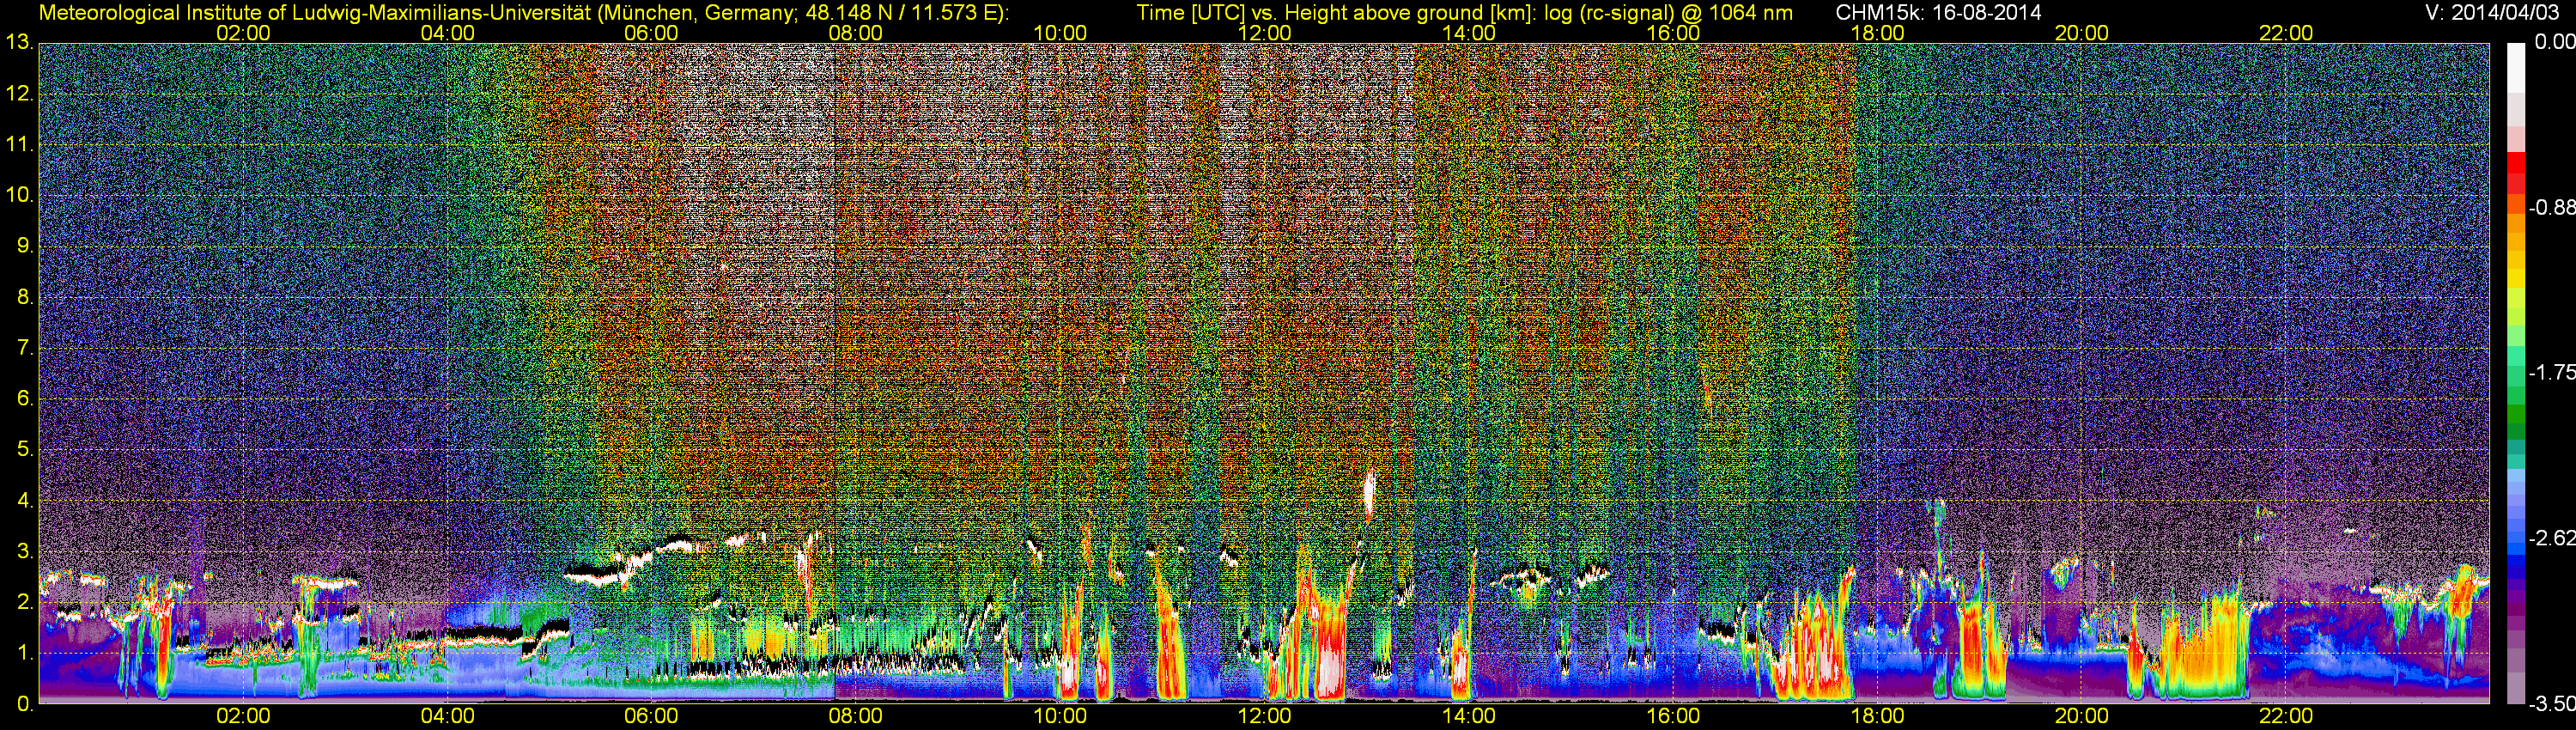Click the bottom axis 02:00 time label
Viewport: 2576px width, 730px height.
(243, 716)
